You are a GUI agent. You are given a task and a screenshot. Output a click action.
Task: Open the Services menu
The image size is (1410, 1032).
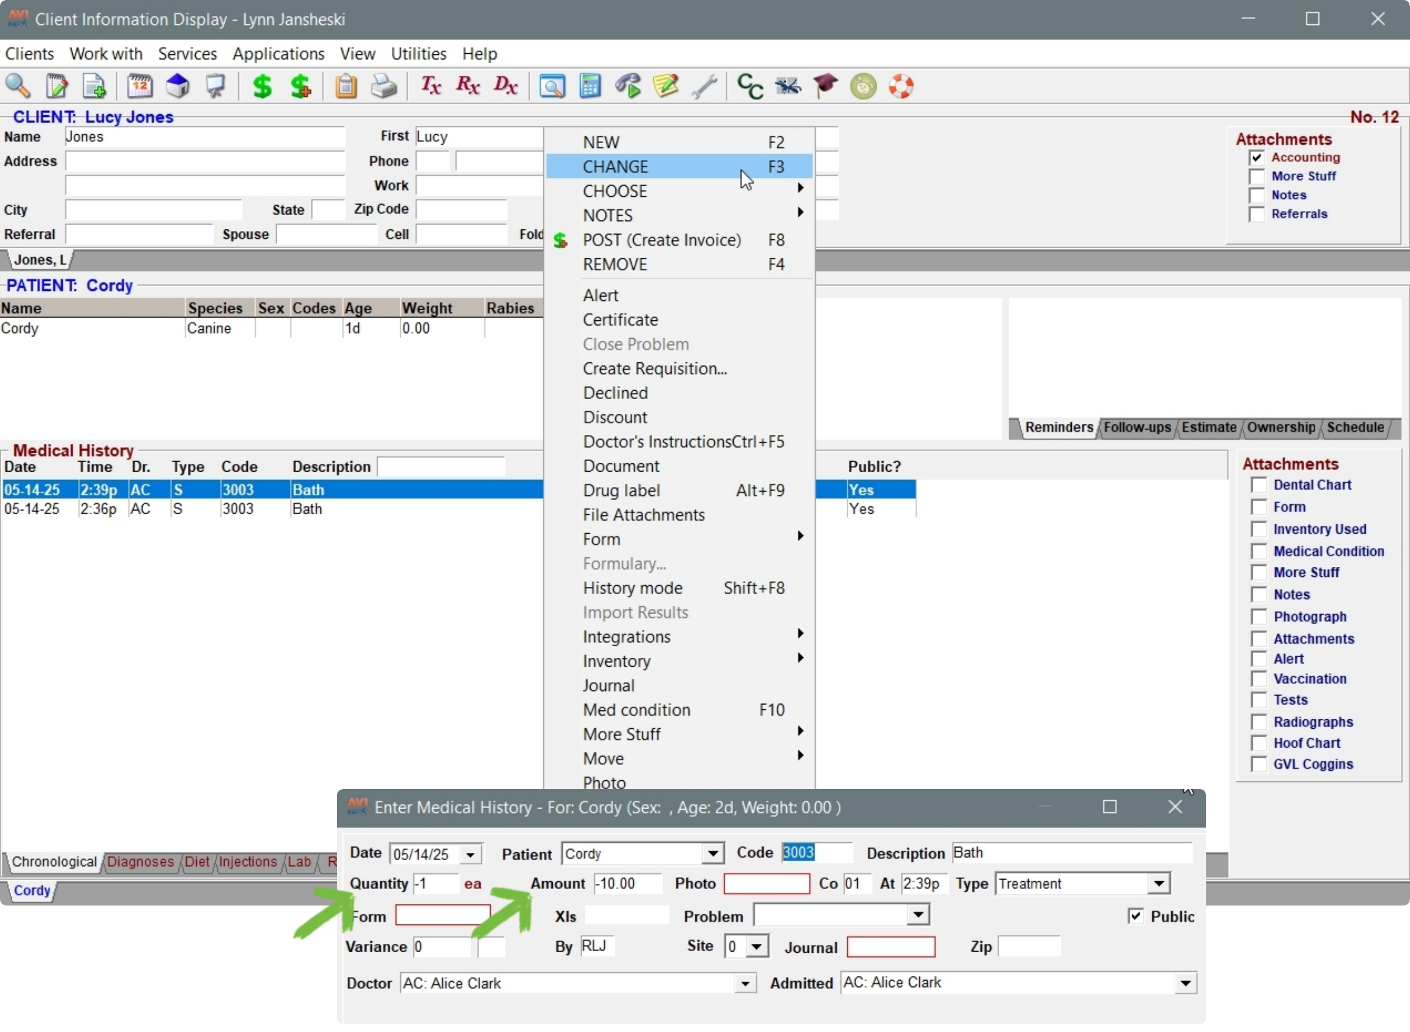click(x=187, y=54)
